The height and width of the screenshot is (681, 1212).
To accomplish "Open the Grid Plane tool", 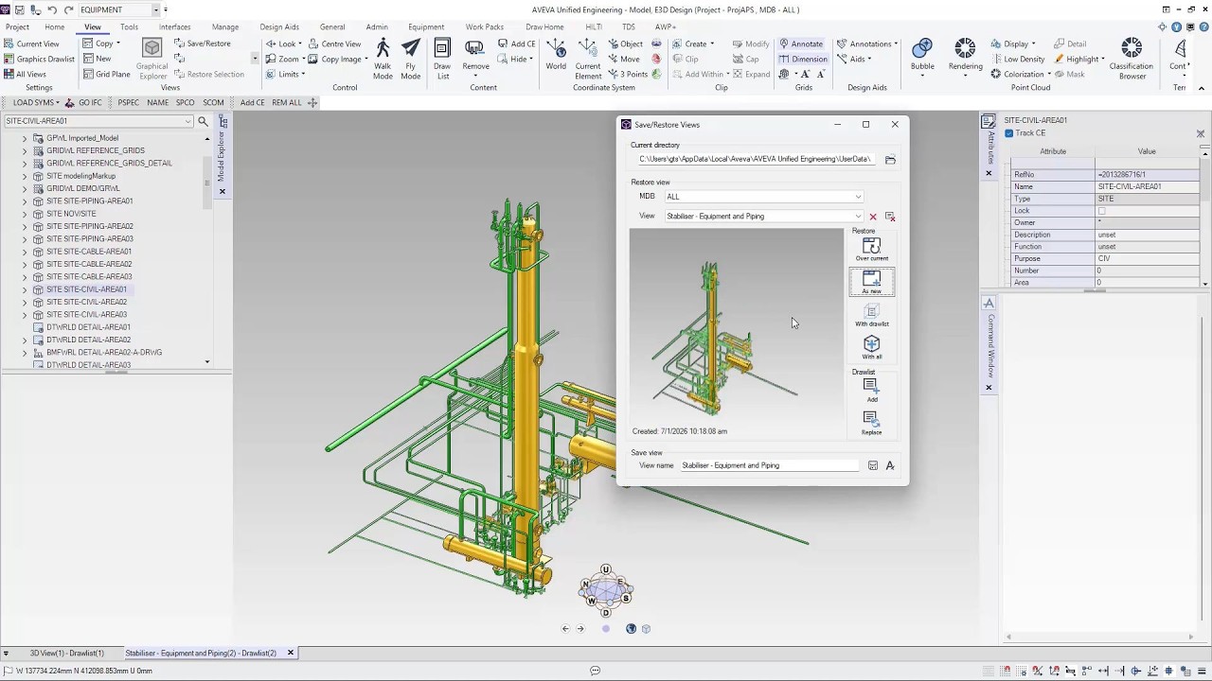I will tap(106, 74).
